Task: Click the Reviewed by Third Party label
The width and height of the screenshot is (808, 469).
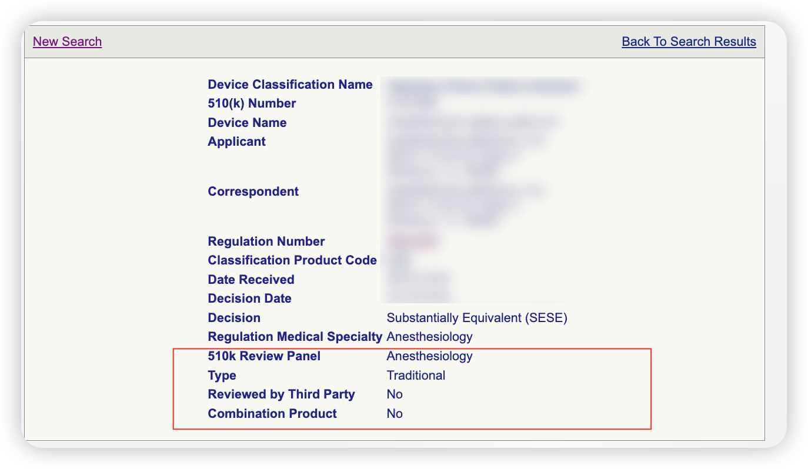Action: click(281, 394)
